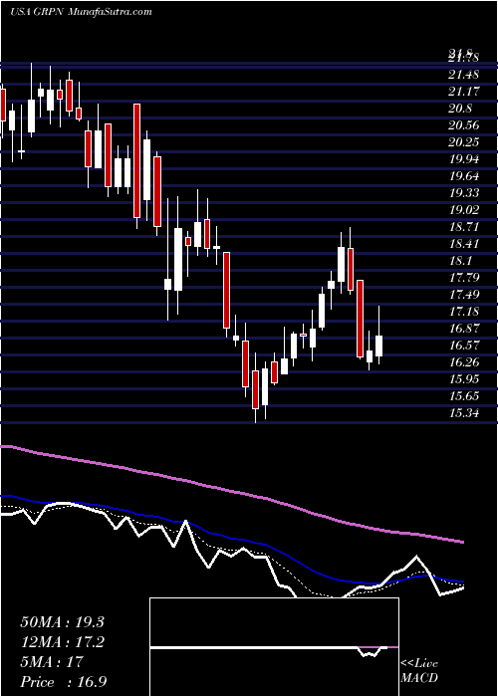Click inside the MACD indicator panel
This screenshot has width=498, height=697.
(274, 647)
